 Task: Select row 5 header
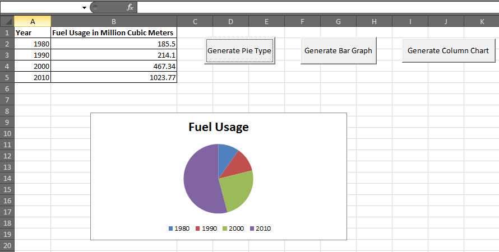point(7,77)
